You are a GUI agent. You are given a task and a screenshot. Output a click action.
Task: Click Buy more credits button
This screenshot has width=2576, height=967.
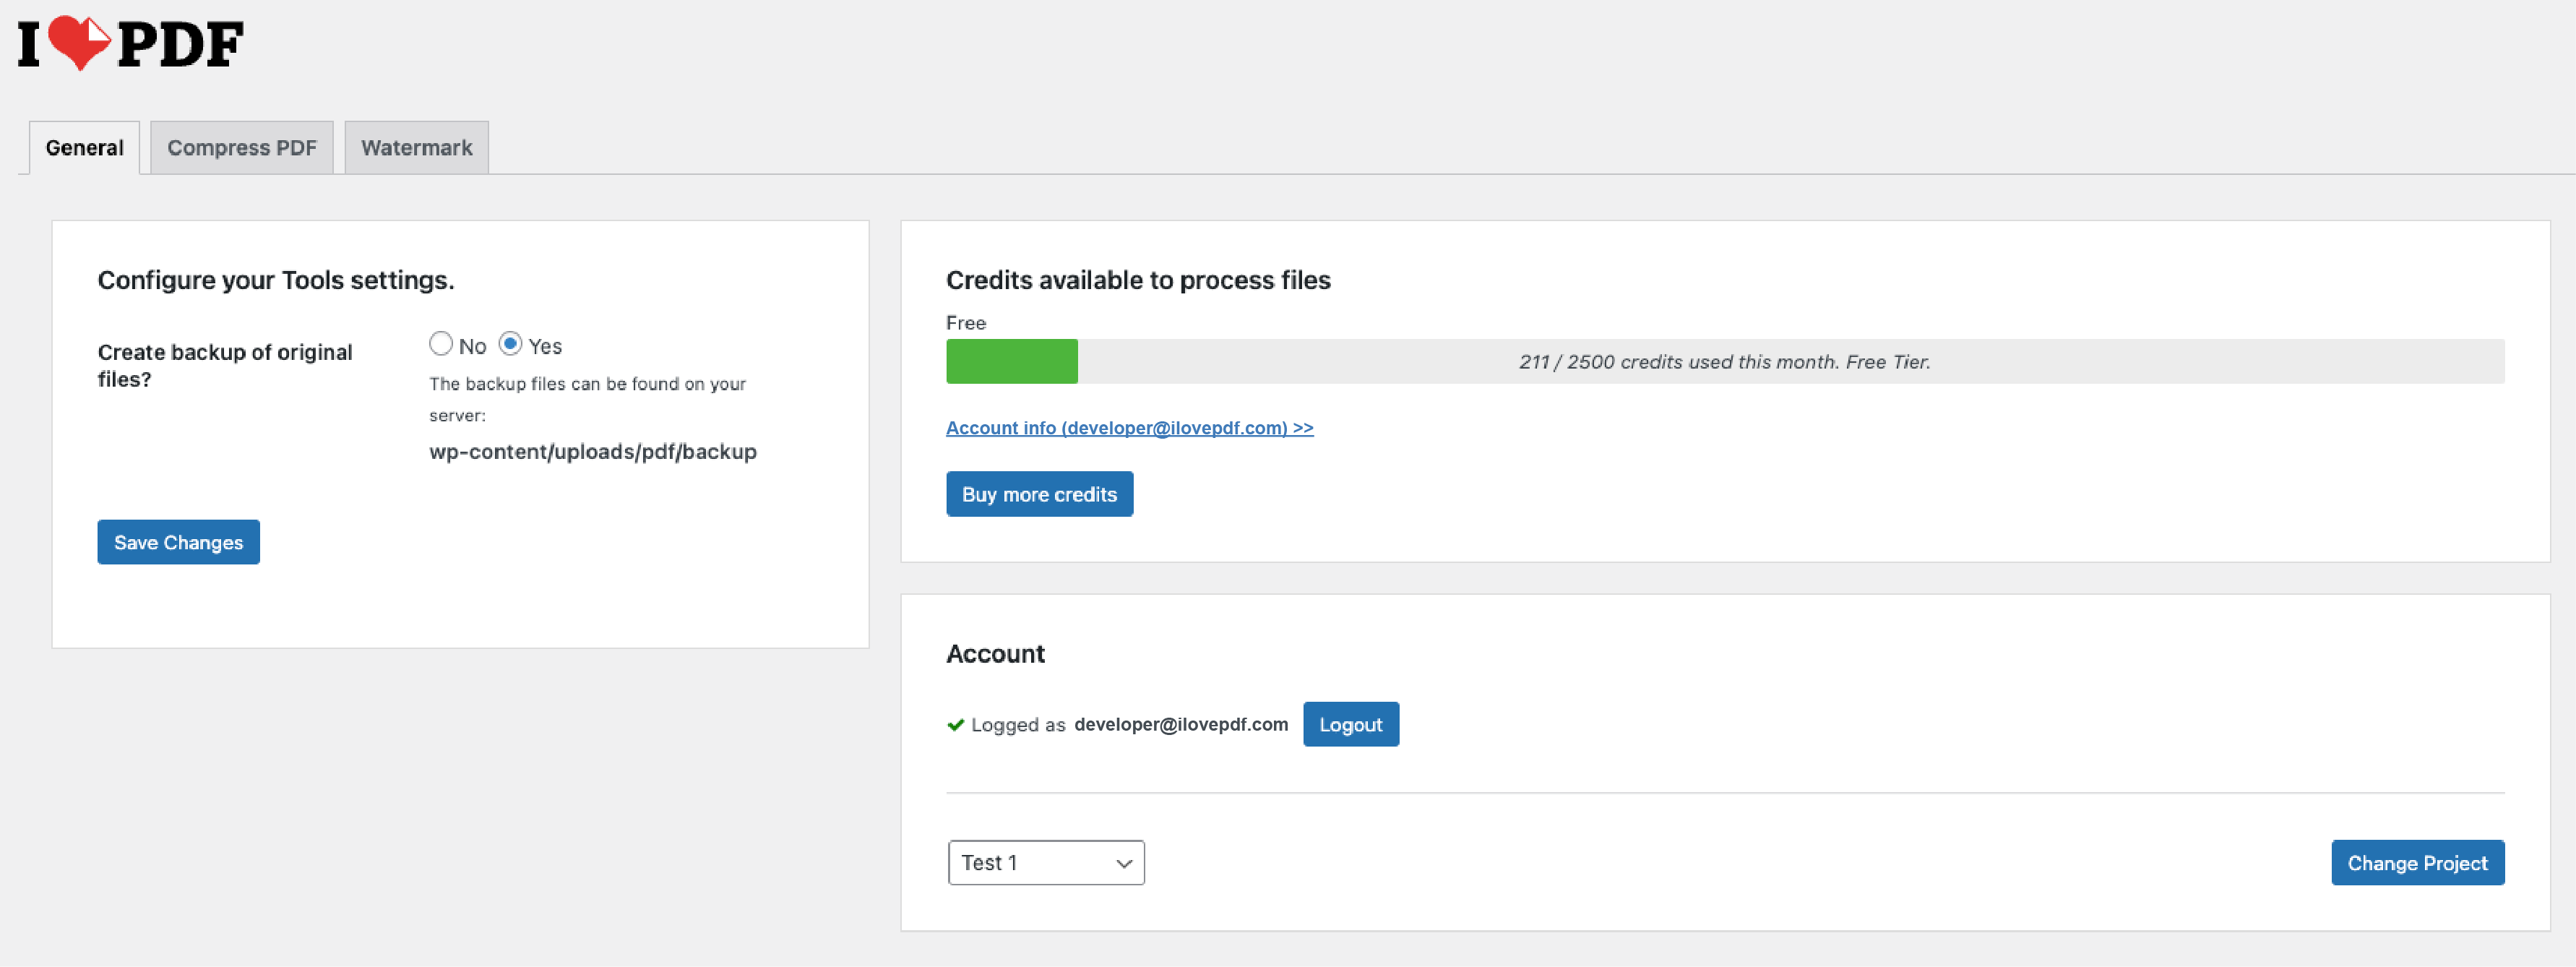pos(1039,494)
